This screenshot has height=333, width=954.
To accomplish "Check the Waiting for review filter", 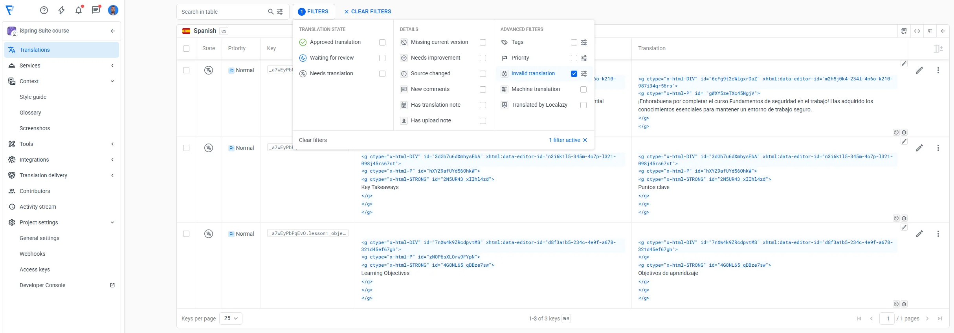I will coord(382,58).
